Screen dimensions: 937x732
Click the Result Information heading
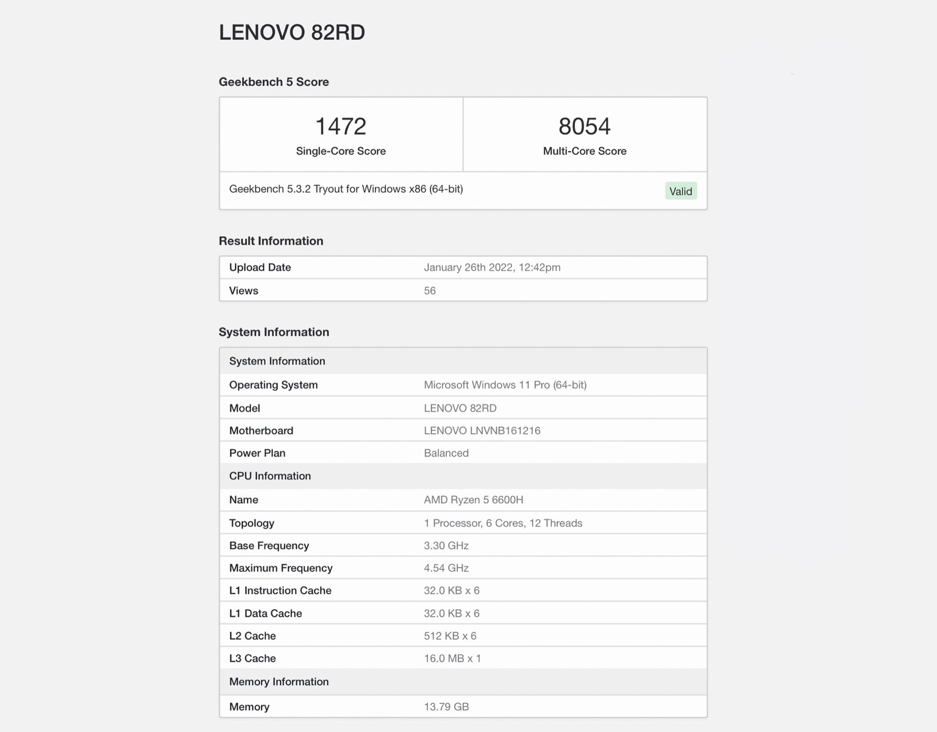pos(271,241)
